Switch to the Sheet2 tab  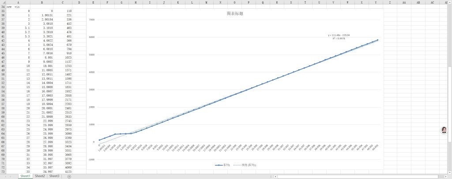pos(40,176)
